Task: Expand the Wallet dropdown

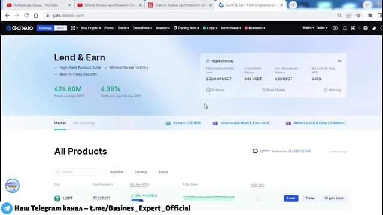Action: [x=308, y=28]
